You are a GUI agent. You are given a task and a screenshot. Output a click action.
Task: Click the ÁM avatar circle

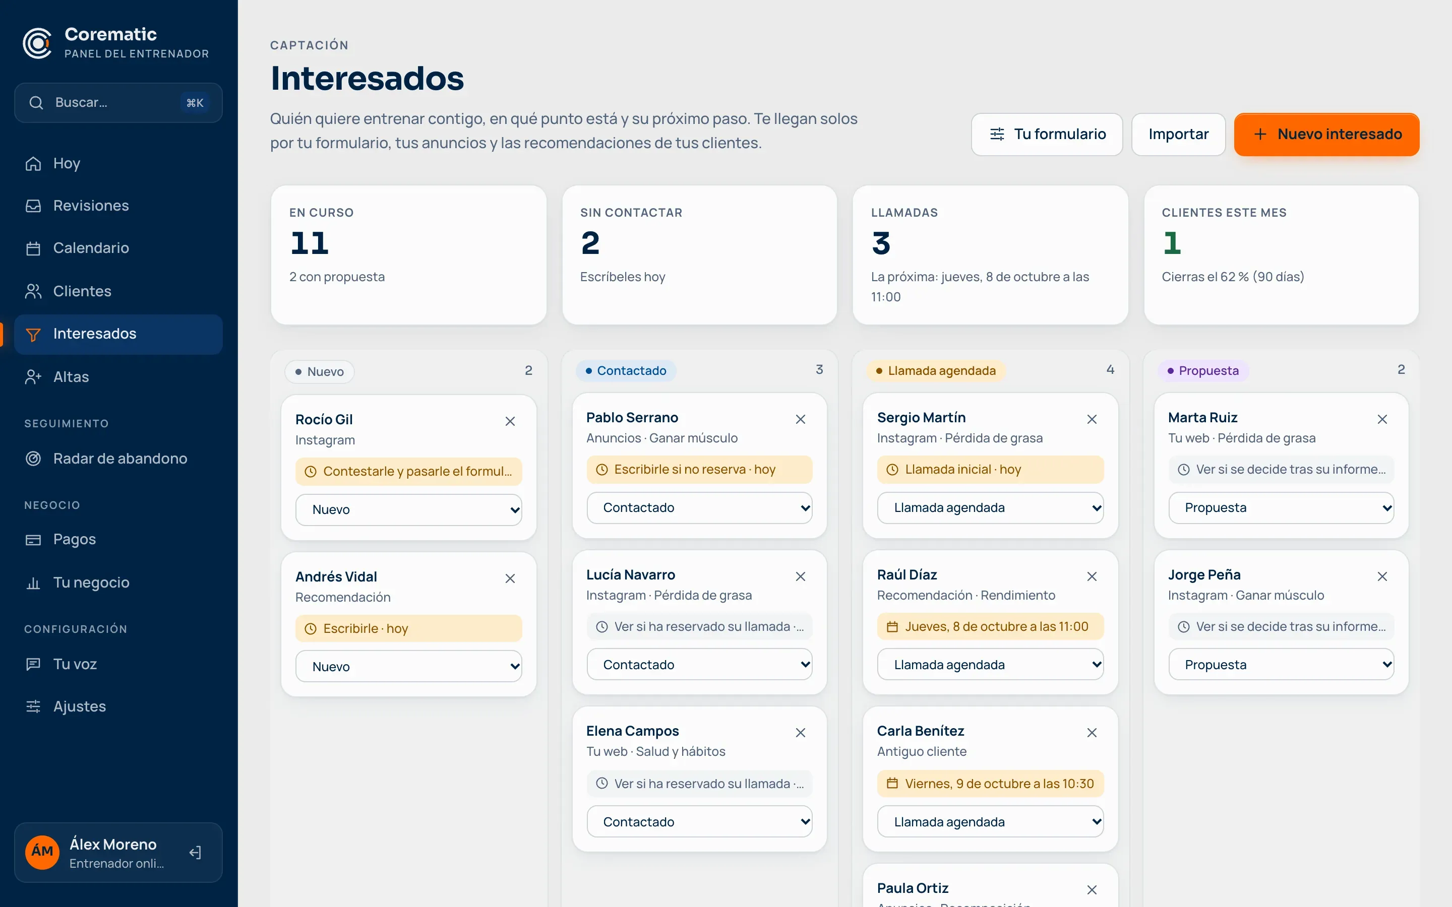pyautogui.click(x=42, y=852)
